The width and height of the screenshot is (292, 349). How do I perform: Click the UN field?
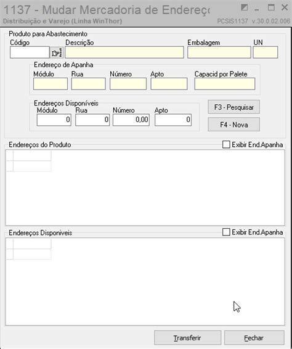click(266, 52)
